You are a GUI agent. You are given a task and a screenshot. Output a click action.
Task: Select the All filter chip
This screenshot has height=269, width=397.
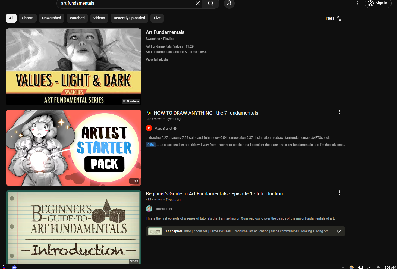[11, 18]
